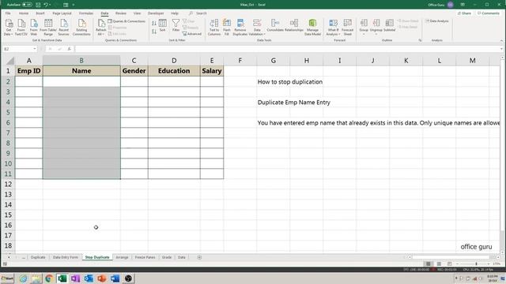506x284 pixels.
Task: Open the Data Entry Form sheet
Action: pyautogui.click(x=66, y=257)
